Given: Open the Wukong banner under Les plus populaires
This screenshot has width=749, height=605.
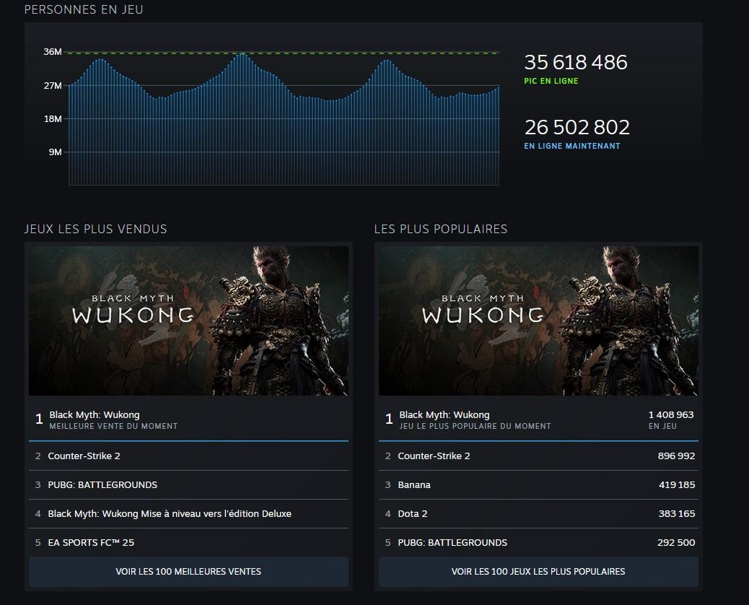Looking at the screenshot, I should (x=538, y=321).
